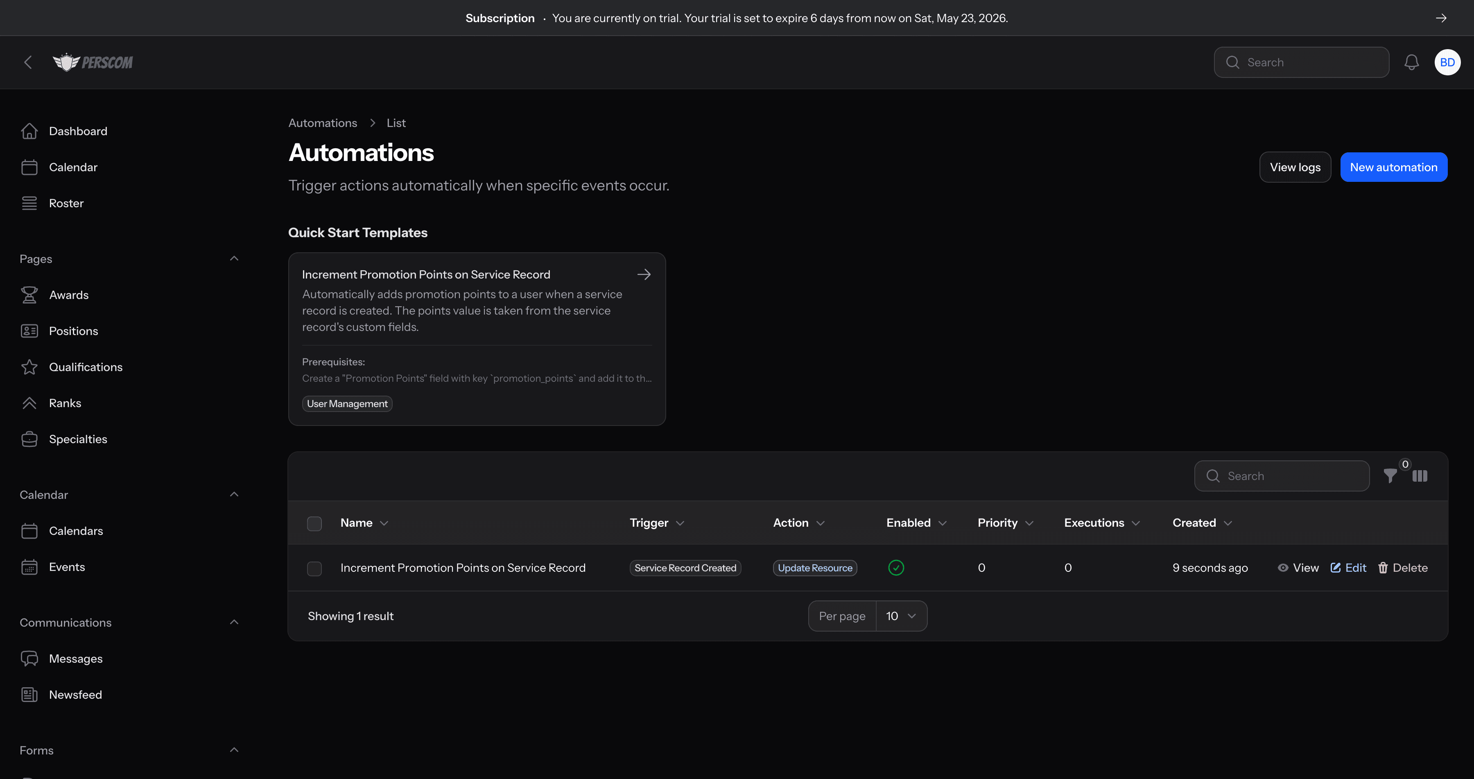Click the Calendars icon

(x=29, y=530)
